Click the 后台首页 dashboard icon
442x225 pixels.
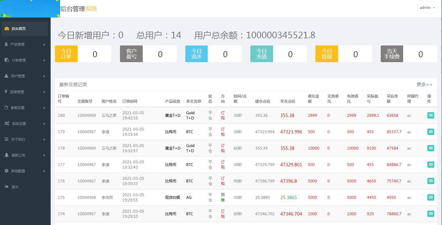tap(7, 28)
